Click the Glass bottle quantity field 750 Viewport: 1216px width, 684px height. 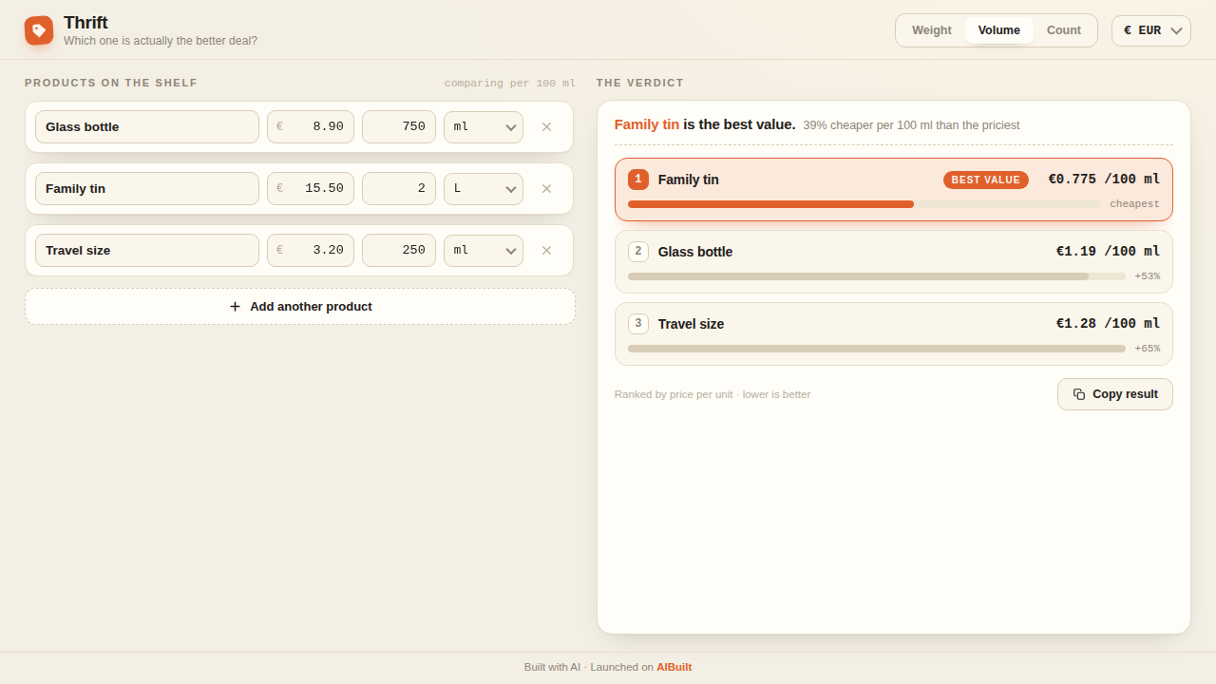pyautogui.click(x=399, y=126)
